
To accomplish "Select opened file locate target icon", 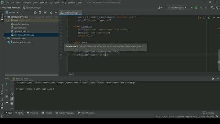I will [35, 13].
